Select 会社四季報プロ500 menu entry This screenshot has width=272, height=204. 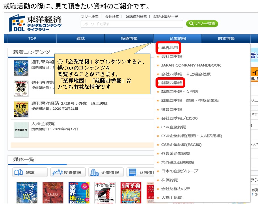179,118
